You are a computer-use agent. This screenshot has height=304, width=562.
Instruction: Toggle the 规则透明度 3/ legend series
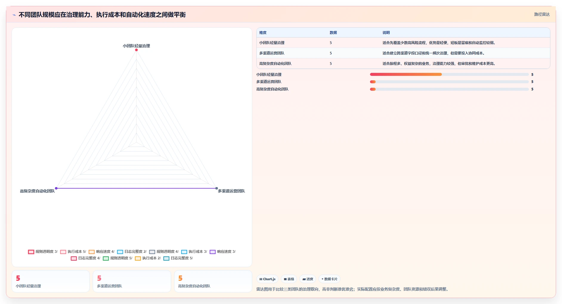pyautogui.click(x=43, y=252)
